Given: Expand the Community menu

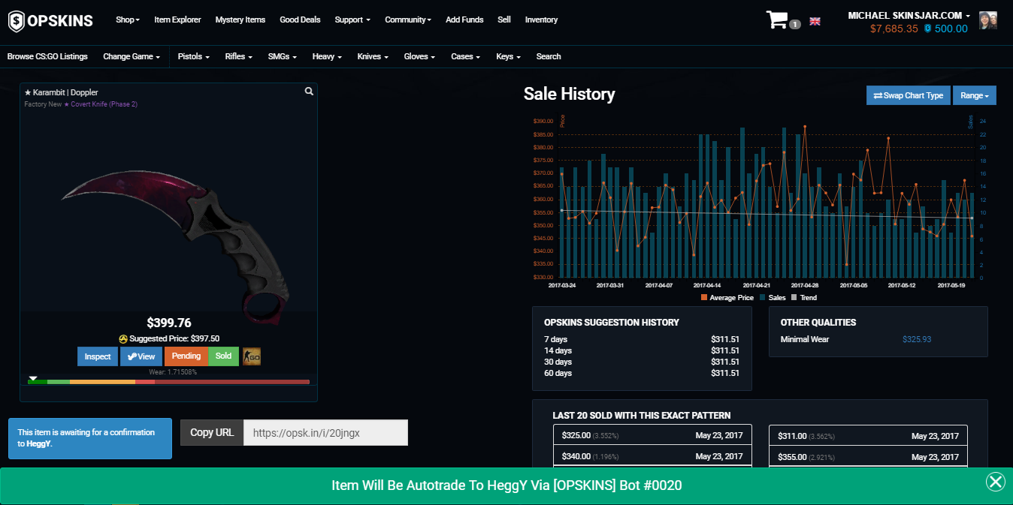Looking at the screenshot, I should (408, 20).
